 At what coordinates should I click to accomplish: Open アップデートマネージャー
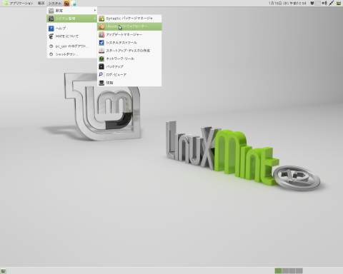(x=129, y=34)
